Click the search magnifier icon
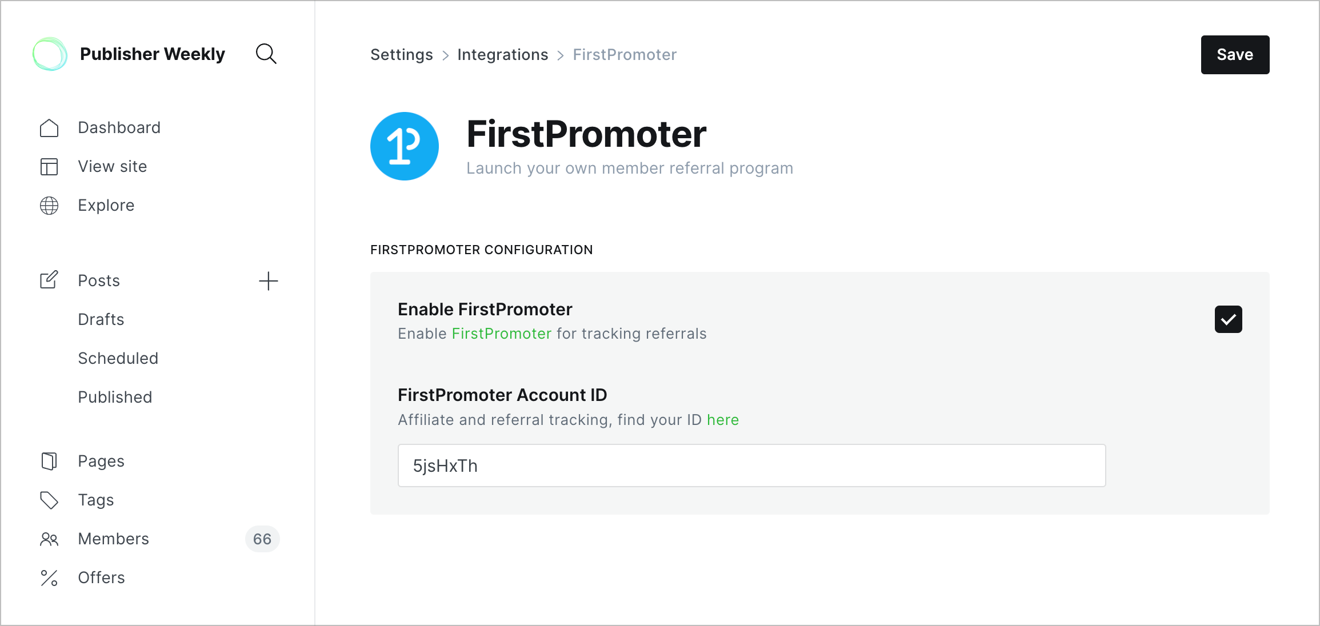This screenshot has height=626, width=1320. pyautogui.click(x=266, y=54)
